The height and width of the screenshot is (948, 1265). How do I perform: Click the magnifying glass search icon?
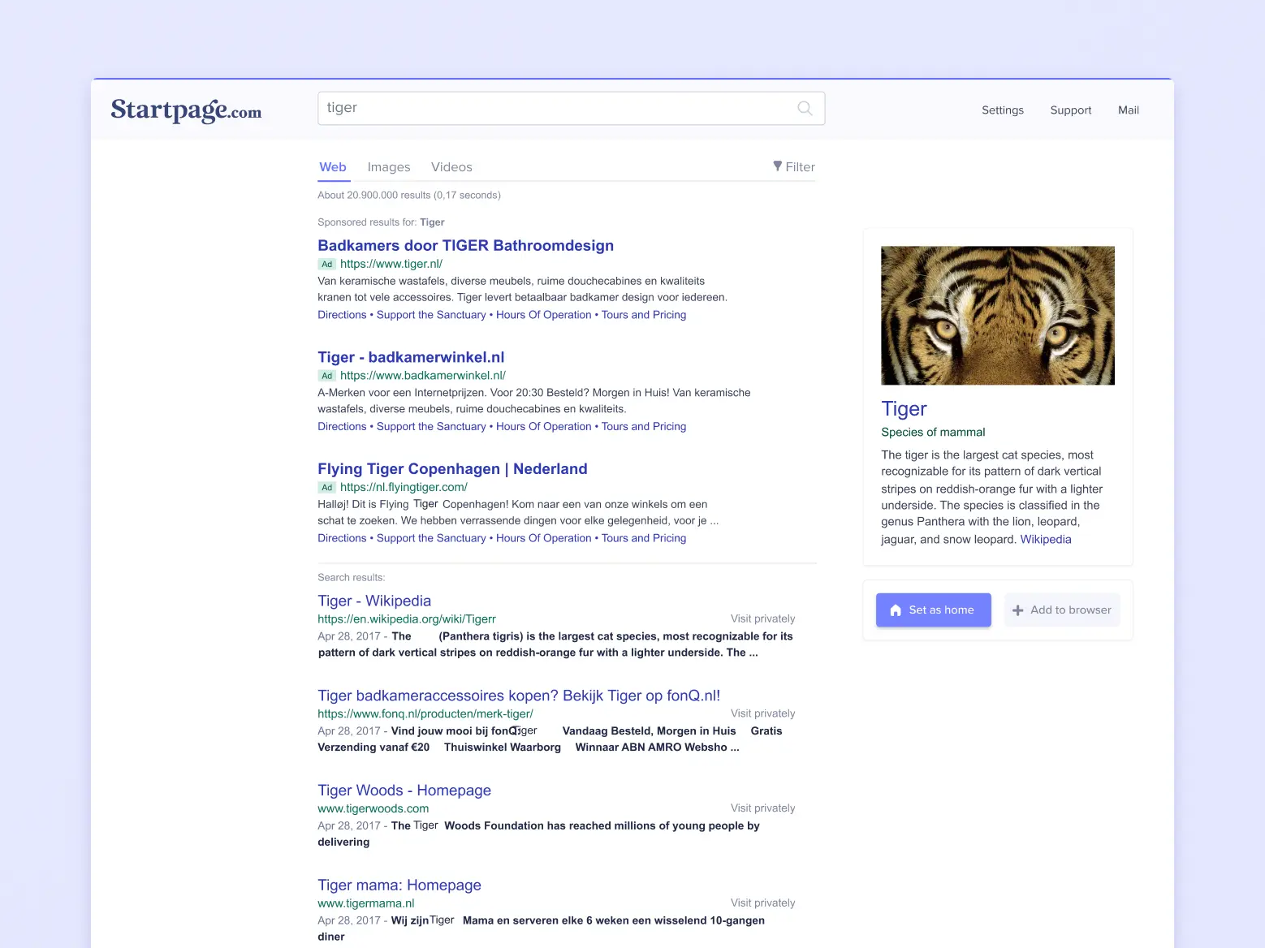click(805, 108)
